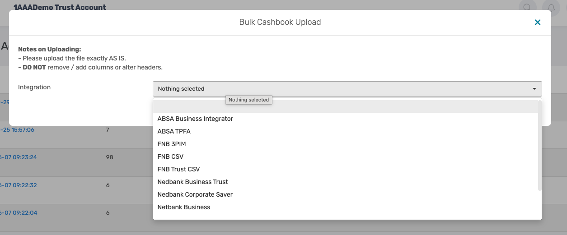Click the value 98 in the table
Image resolution: width=567 pixels, height=235 pixels.
tap(109, 157)
